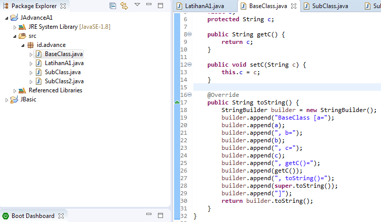Click the LatihanA1.java tab file icon
The height and width of the screenshot is (222, 381).
coord(179,6)
